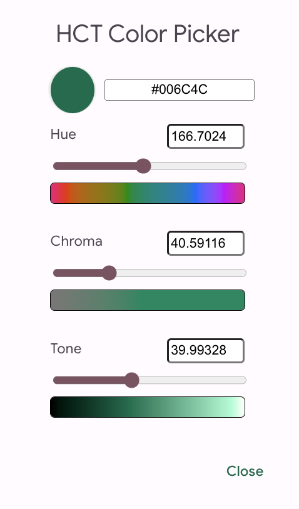Click the filled left portion of Tone slider
Screen dimensions: 299x509
click(88, 380)
